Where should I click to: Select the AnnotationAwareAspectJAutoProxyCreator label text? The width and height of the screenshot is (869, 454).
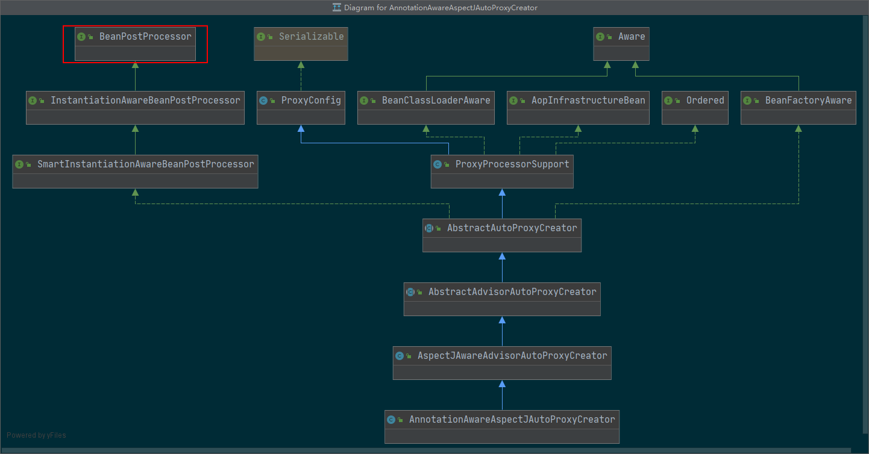[512, 420]
